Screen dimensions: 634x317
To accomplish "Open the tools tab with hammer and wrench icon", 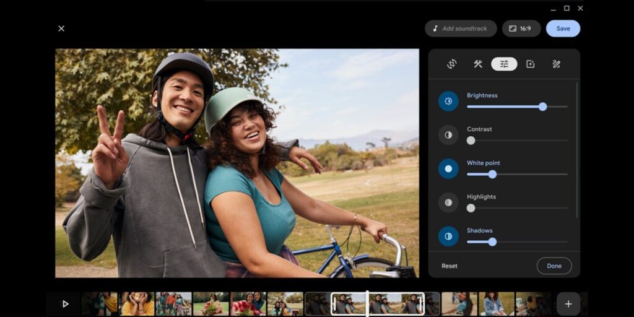I will pos(478,64).
